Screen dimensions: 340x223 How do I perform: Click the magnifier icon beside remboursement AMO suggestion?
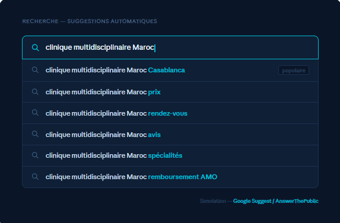click(35, 177)
